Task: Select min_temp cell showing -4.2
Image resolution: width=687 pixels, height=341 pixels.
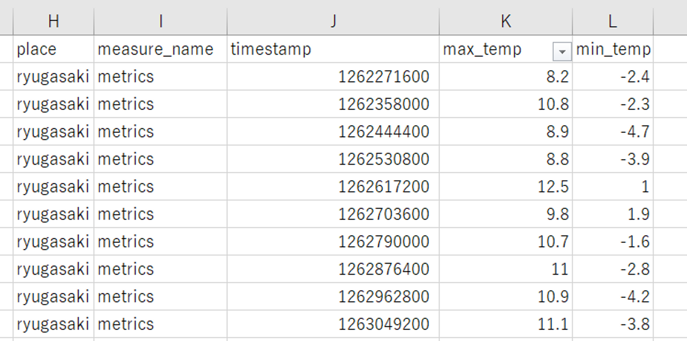Action: pyautogui.click(x=613, y=297)
